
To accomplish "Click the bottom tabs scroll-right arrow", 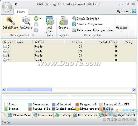I will click(x=134, y=115).
